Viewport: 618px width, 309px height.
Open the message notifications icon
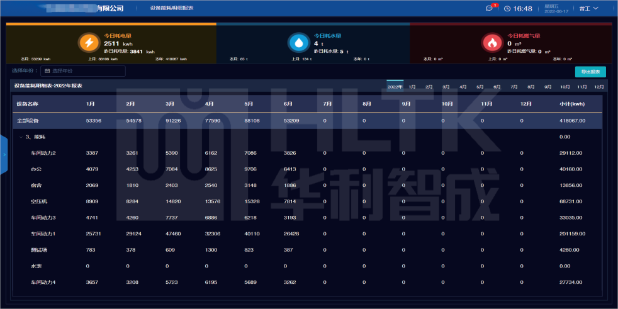[490, 9]
